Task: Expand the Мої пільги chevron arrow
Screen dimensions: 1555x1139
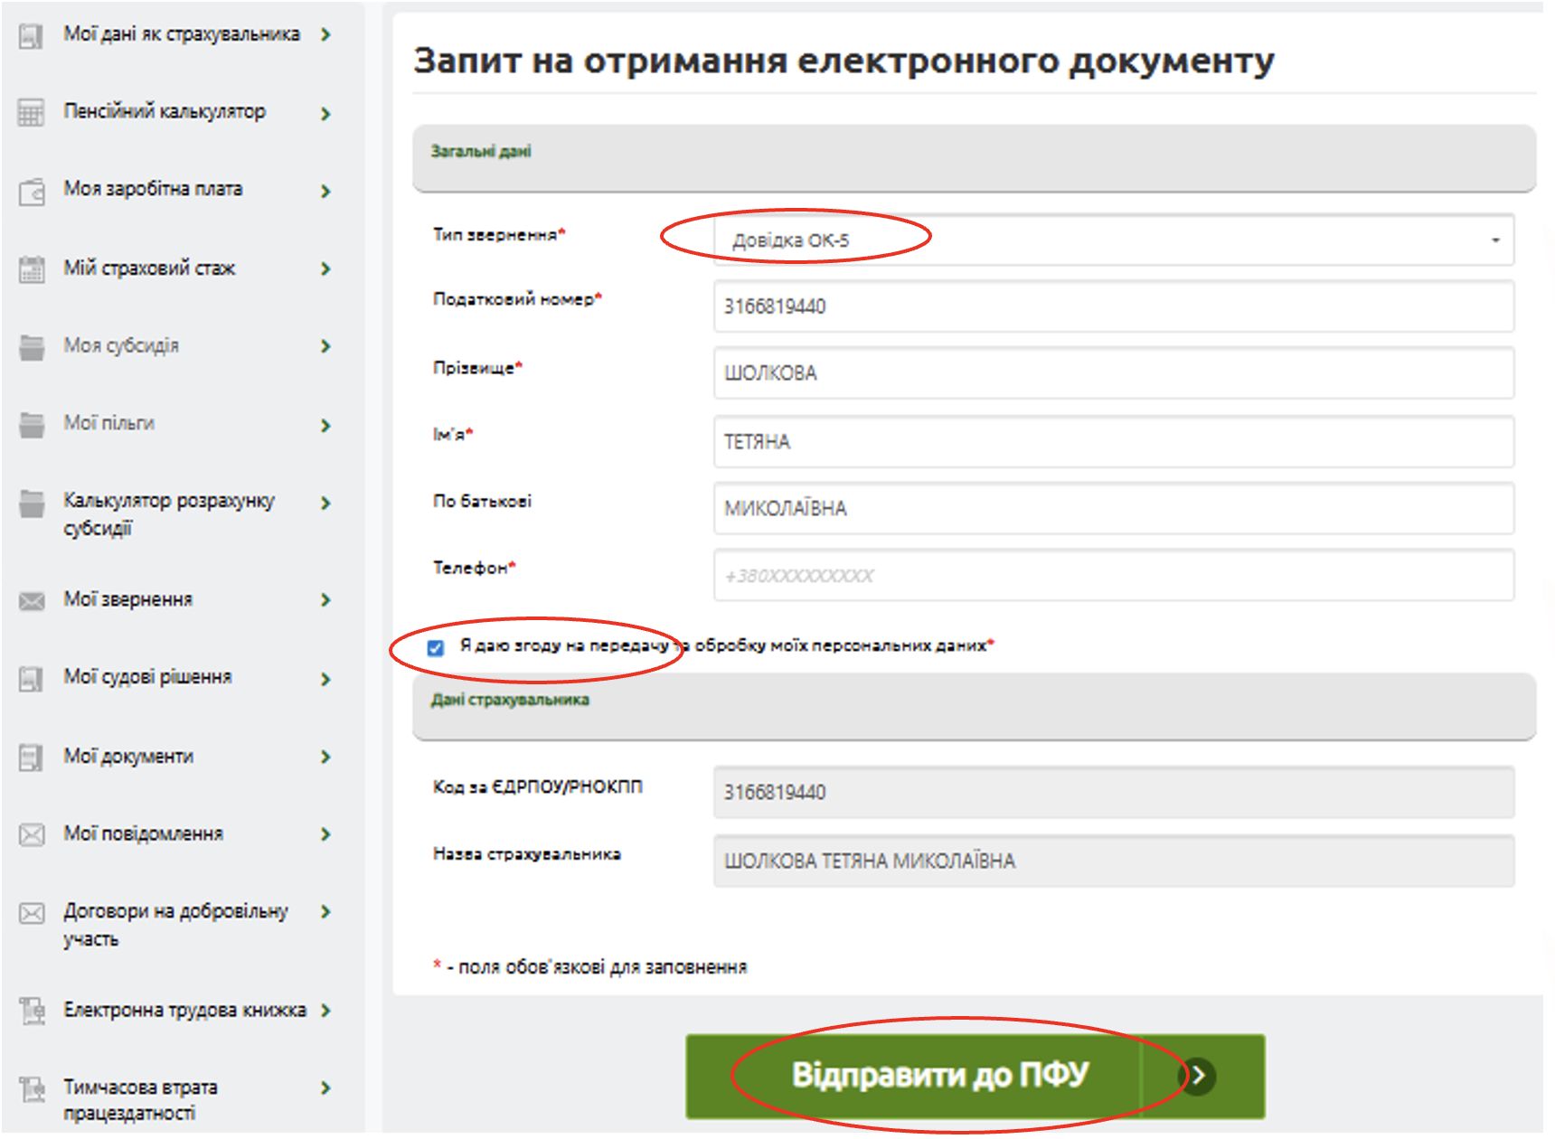Action: (325, 425)
